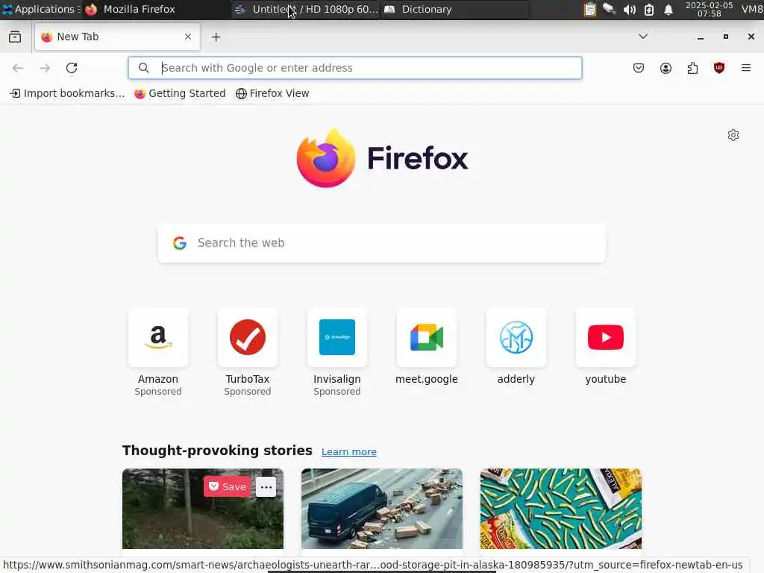Close the New Tab tab
The image size is (764, 573).
coord(188,37)
